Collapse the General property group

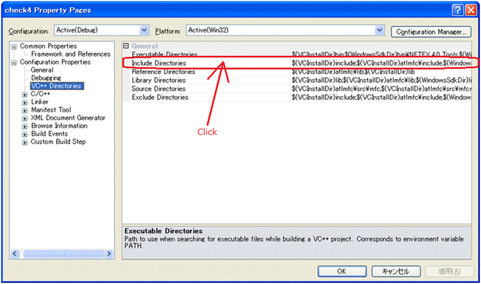point(126,46)
